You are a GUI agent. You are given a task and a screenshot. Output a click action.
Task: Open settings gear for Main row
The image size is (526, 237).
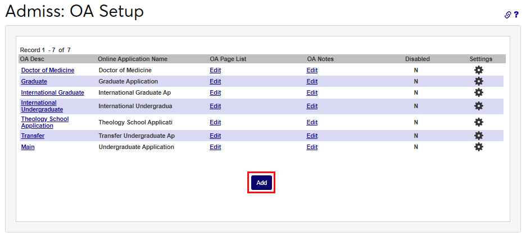[479, 147]
